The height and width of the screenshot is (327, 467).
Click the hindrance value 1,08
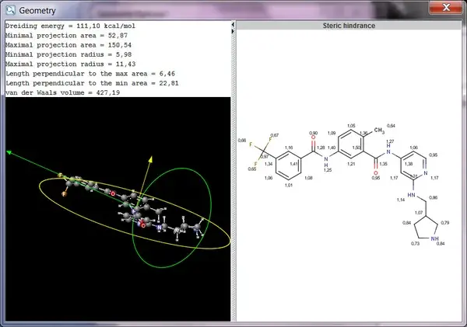coord(308,178)
